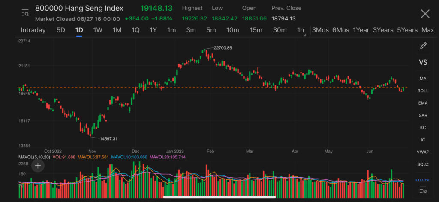Select the 3m interval

[191, 30]
